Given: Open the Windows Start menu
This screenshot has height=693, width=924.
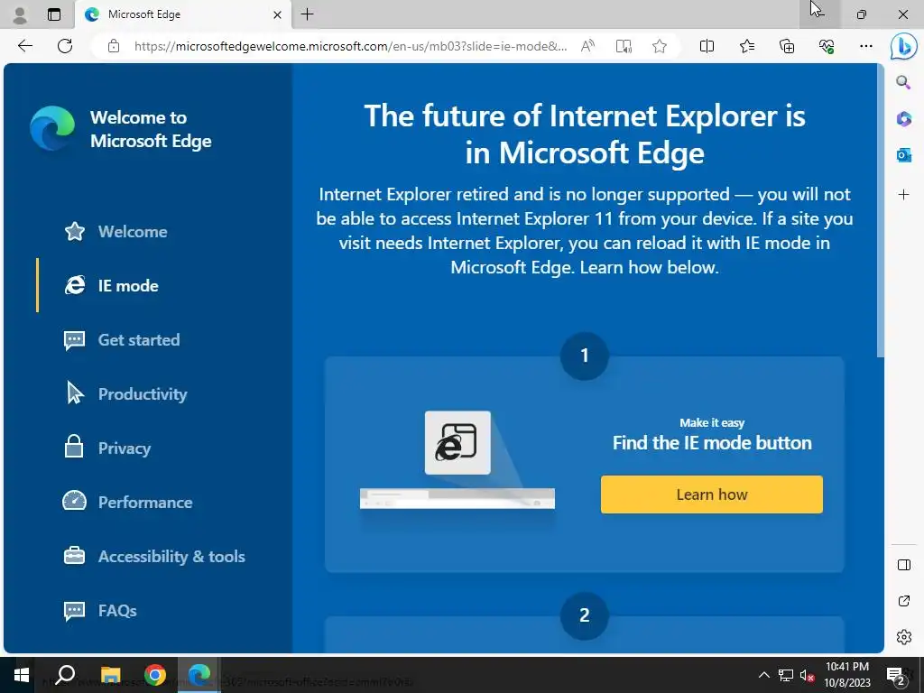Looking at the screenshot, I should pyautogui.click(x=22, y=675).
